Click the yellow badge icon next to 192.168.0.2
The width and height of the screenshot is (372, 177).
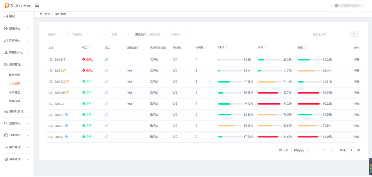tap(65, 71)
